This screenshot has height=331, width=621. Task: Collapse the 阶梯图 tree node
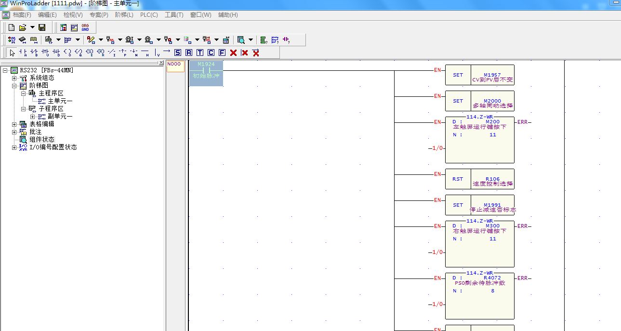(14, 86)
